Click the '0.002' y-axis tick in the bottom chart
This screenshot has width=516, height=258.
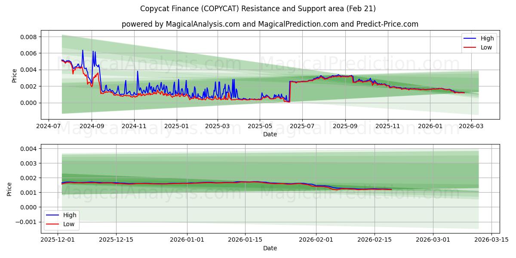(29, 178)
